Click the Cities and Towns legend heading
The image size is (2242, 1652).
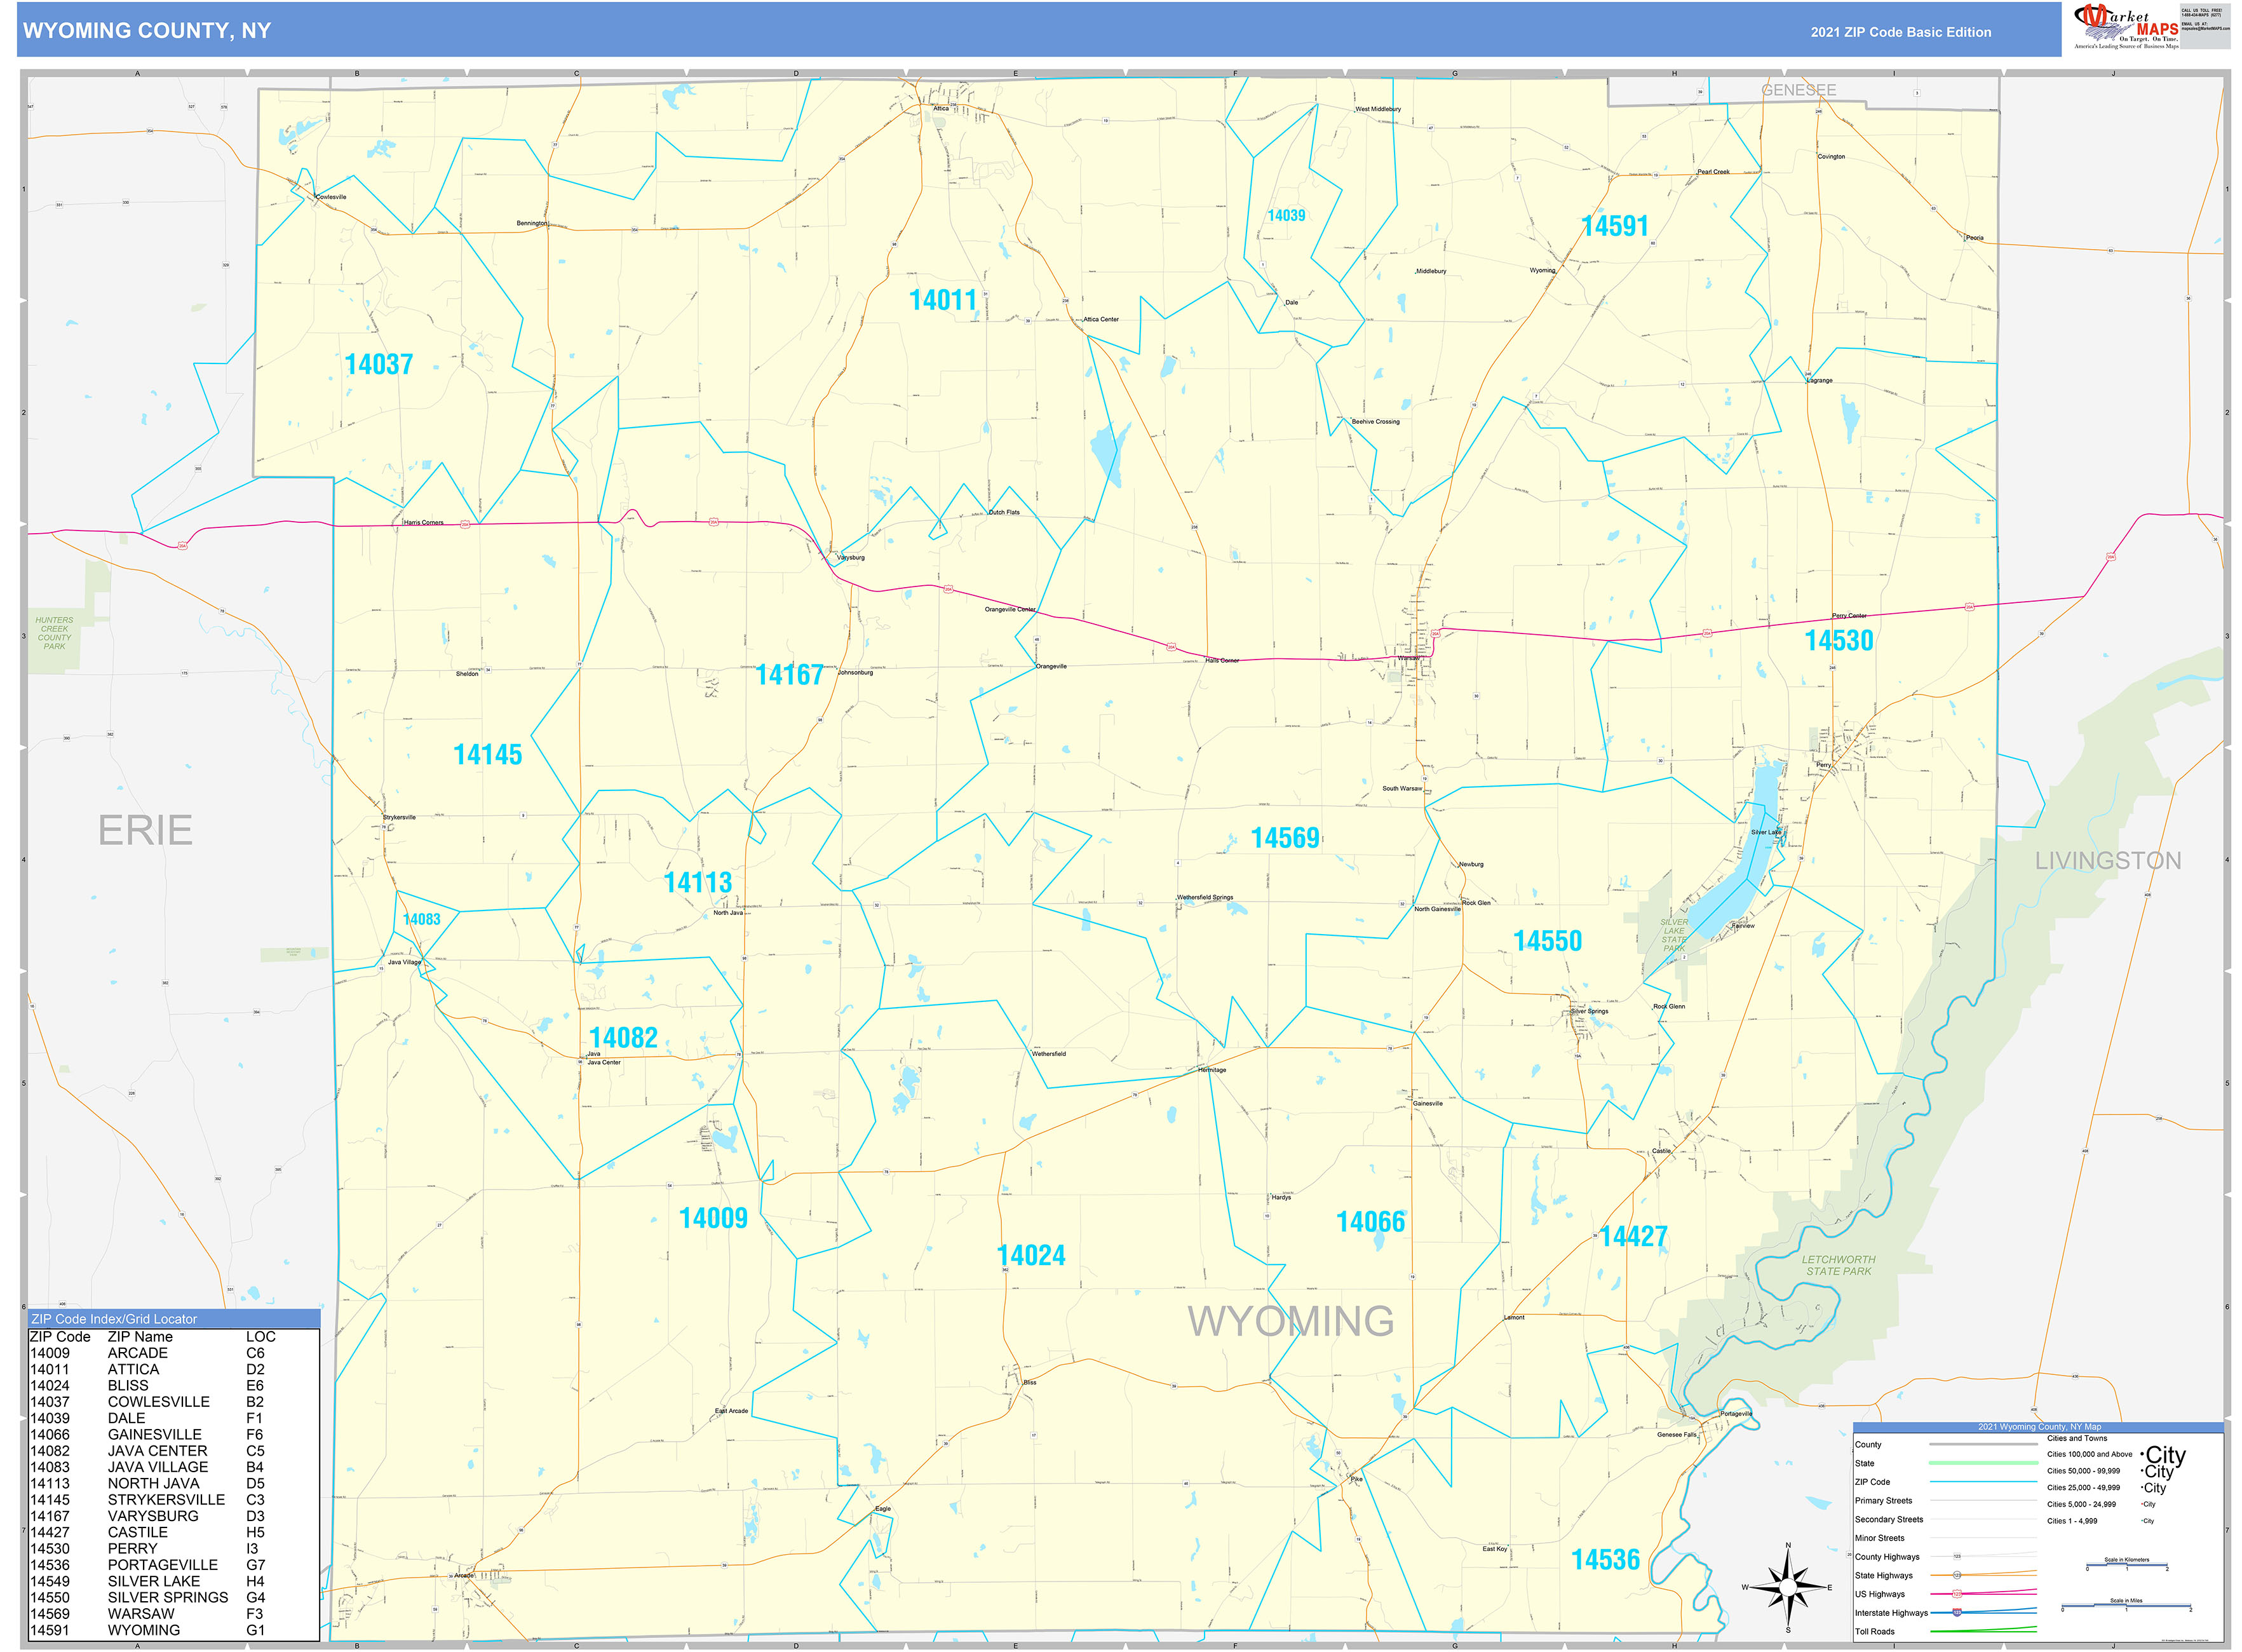(x=2077, y=1438)
